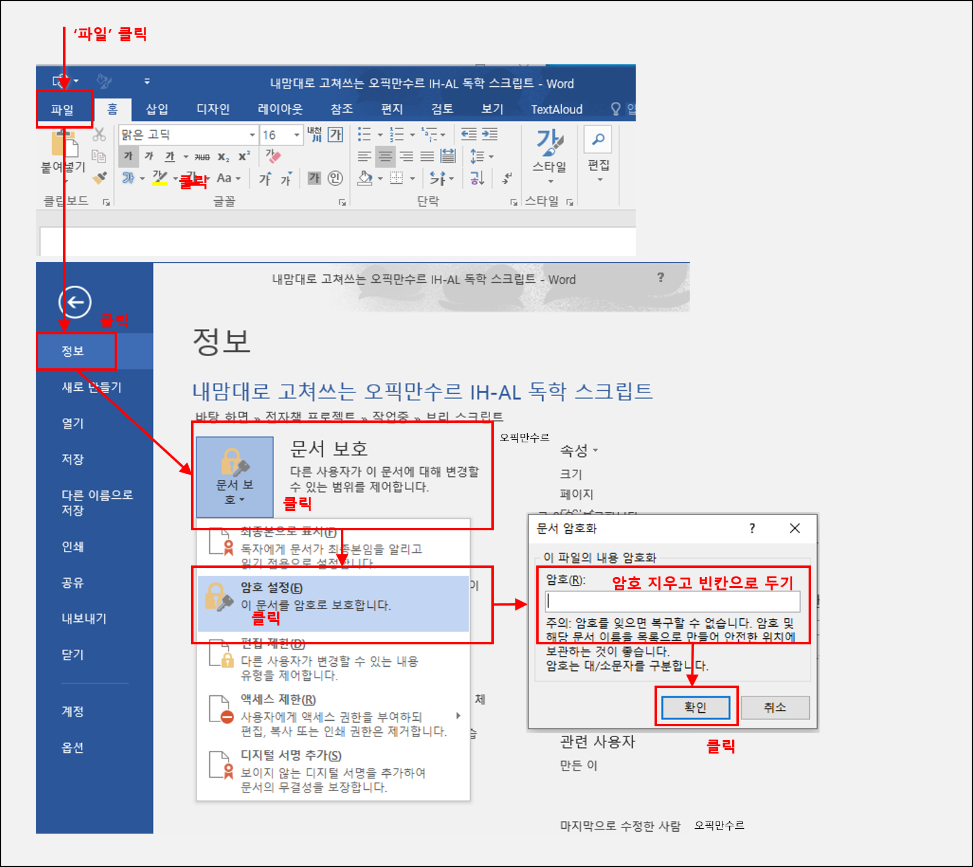Viewport: 973px width, 867px height.
Task: Click the Bullets list icon
Action: [364, 134]
